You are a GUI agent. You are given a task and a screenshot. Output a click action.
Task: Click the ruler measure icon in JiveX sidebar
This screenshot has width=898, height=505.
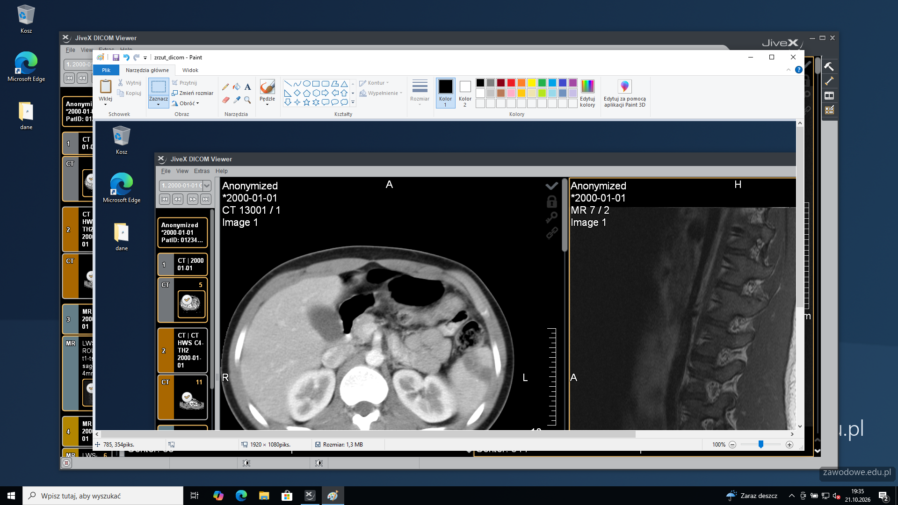(829, 81)
